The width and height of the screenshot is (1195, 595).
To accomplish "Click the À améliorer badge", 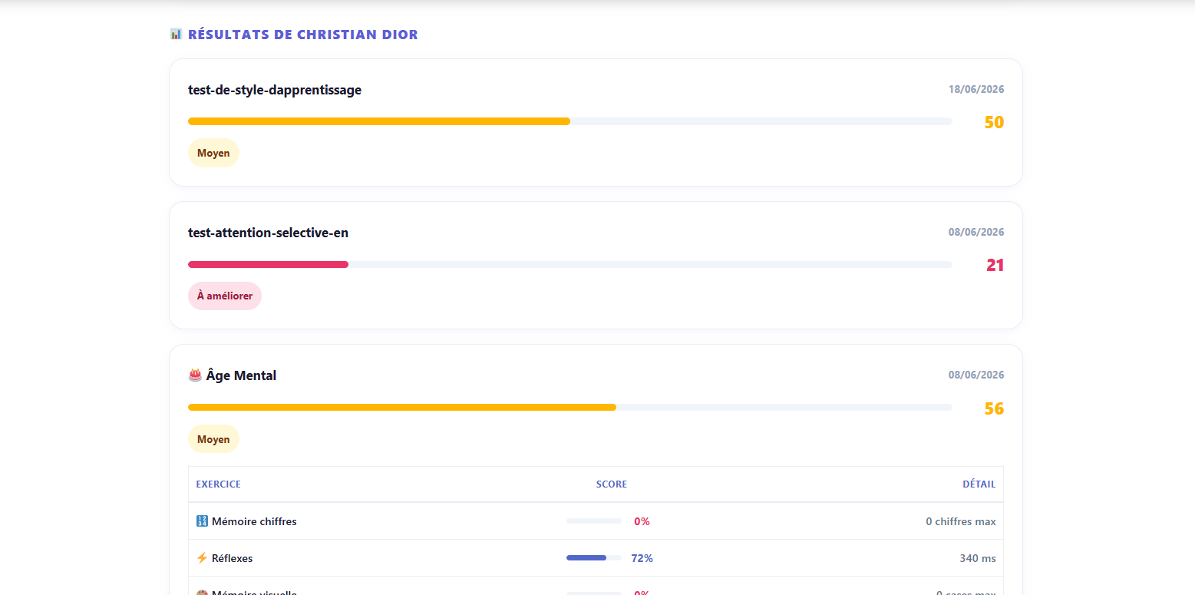I will (x=225, y=296).
